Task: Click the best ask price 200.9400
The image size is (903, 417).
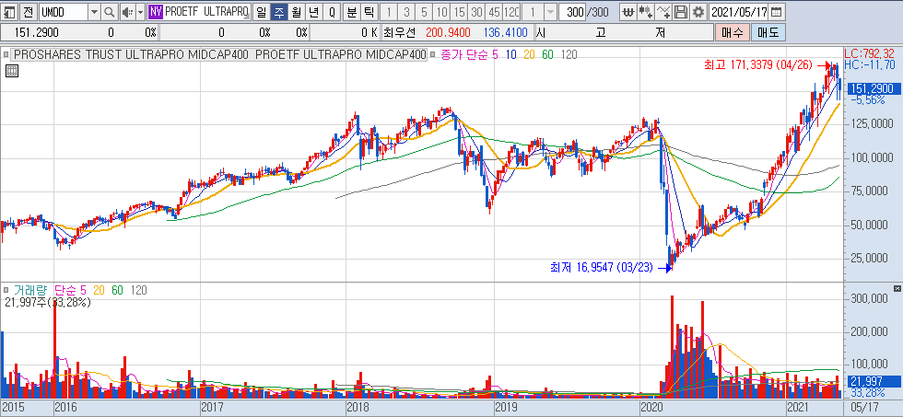Action: (448, 33)
